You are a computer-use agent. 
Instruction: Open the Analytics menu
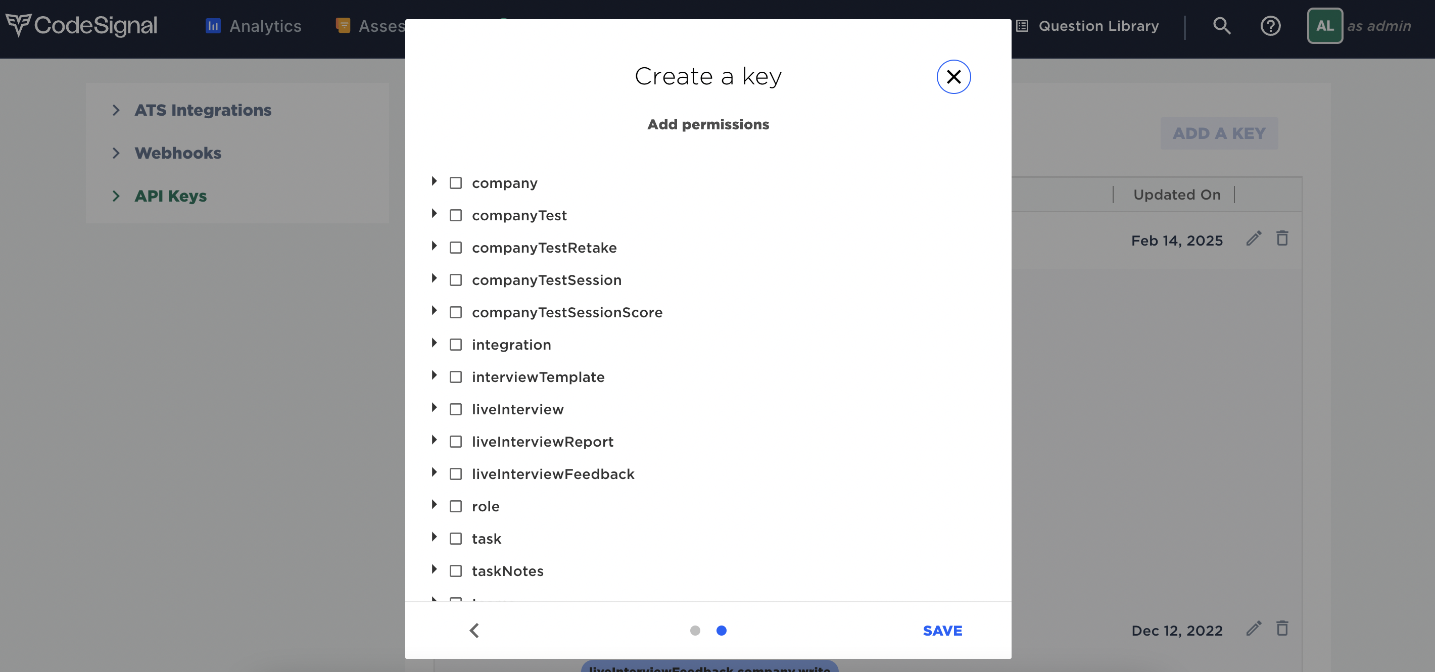tap(254, 26)
